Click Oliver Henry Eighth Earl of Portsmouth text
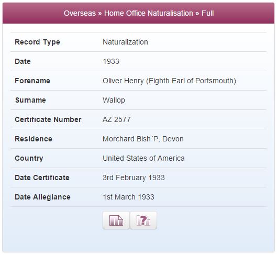The width and height of the screenshot is (278, 255). click(x=169, y=81)
